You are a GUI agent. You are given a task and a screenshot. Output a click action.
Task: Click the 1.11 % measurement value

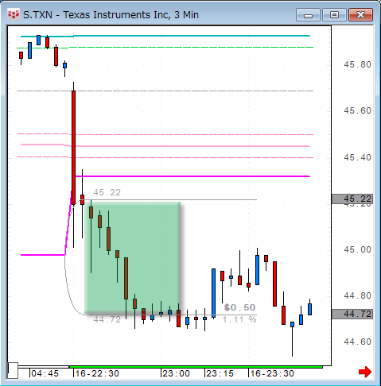pos(239,319)
